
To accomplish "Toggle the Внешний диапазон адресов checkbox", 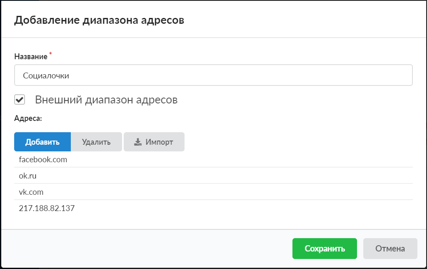I will pos(20,100).
